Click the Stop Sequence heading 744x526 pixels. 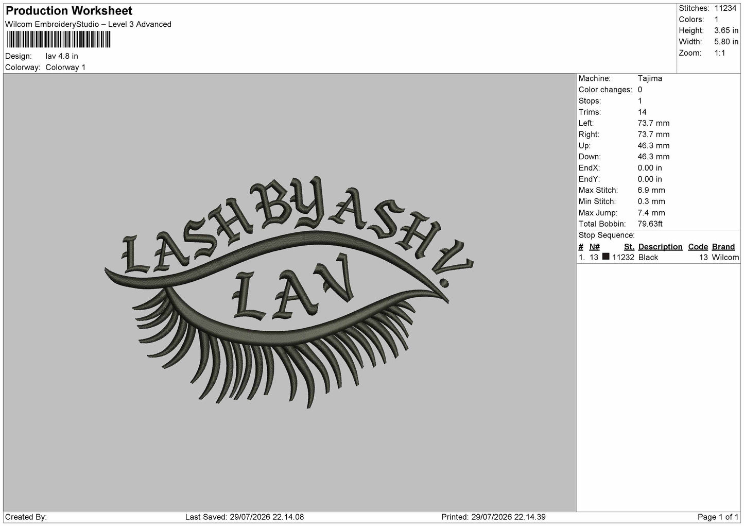tap(607, 235)
